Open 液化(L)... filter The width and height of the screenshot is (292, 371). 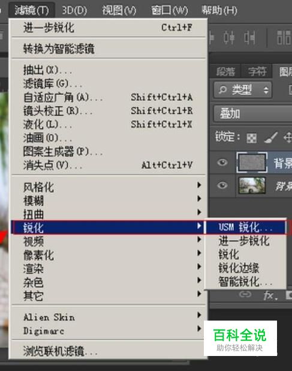point(109,124)
